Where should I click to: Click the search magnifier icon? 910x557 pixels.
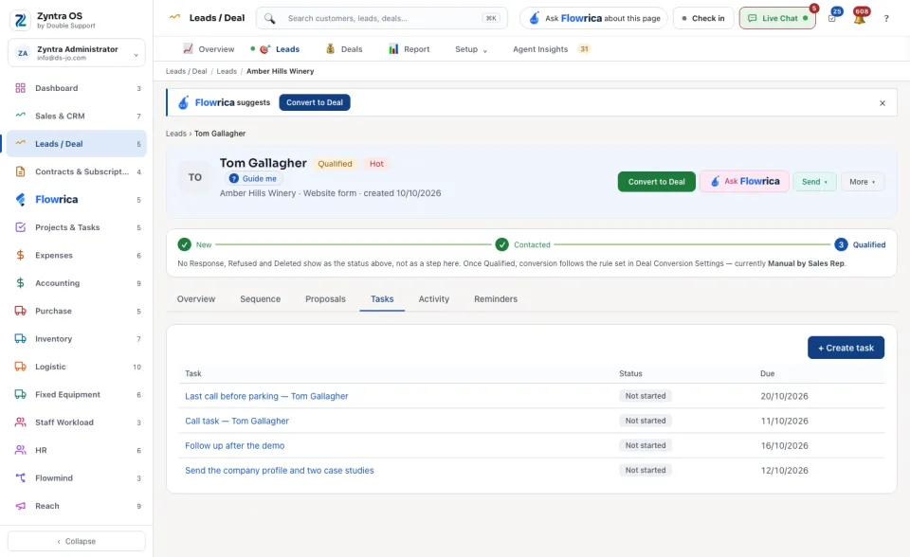click(270, 19)
